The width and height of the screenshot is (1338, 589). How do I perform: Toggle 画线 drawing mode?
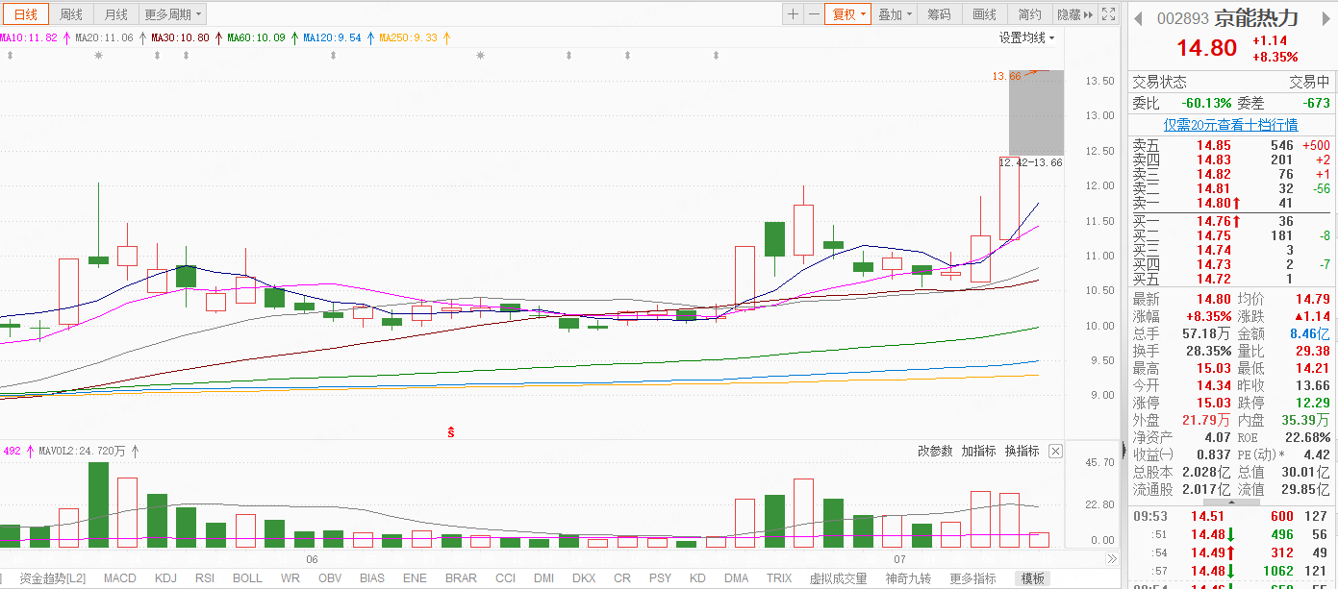[984, 14]
